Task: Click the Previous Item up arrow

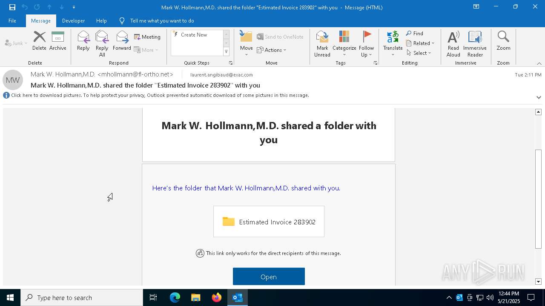Action: point(49,7)
